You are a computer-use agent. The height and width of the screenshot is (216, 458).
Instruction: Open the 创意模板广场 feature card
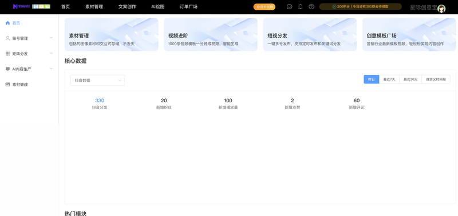tap(409, 35)
